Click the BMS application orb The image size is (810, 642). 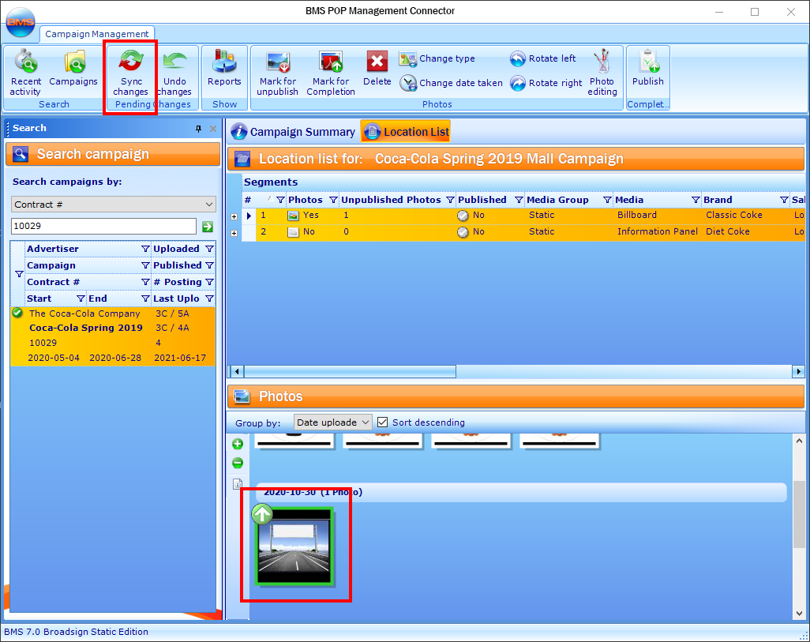(x=21, y=21)
